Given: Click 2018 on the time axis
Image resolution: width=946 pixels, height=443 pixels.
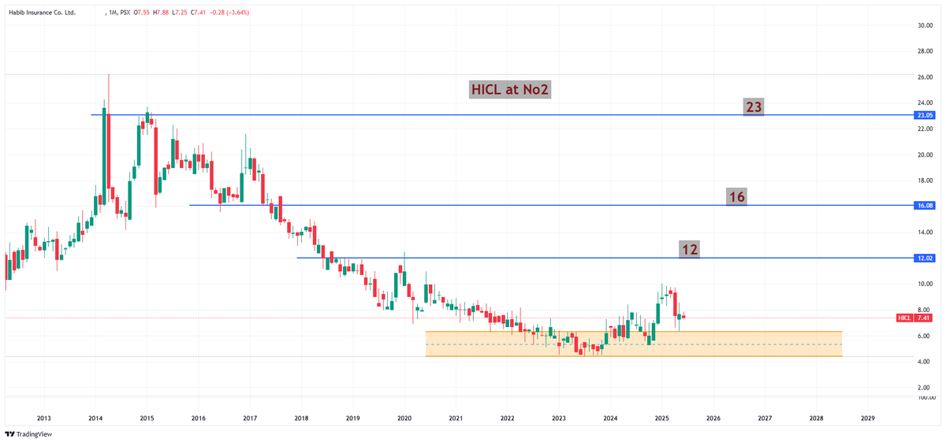Looking at the screenshot, I should (x=301, y=418).
